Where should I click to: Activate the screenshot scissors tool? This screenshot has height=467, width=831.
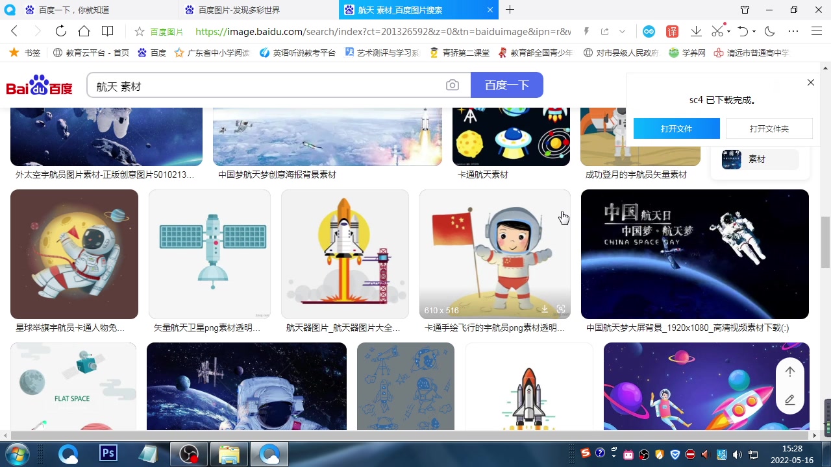point(716,31)
